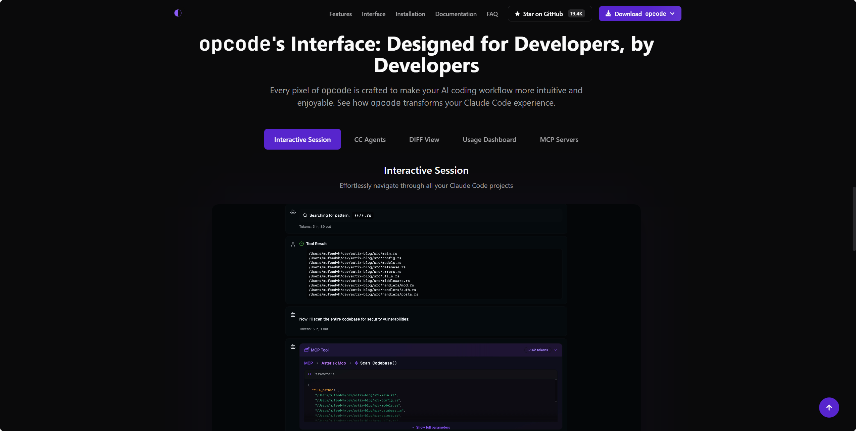
Task: Click the 19.4K star count badge
Action: [576, 14]
